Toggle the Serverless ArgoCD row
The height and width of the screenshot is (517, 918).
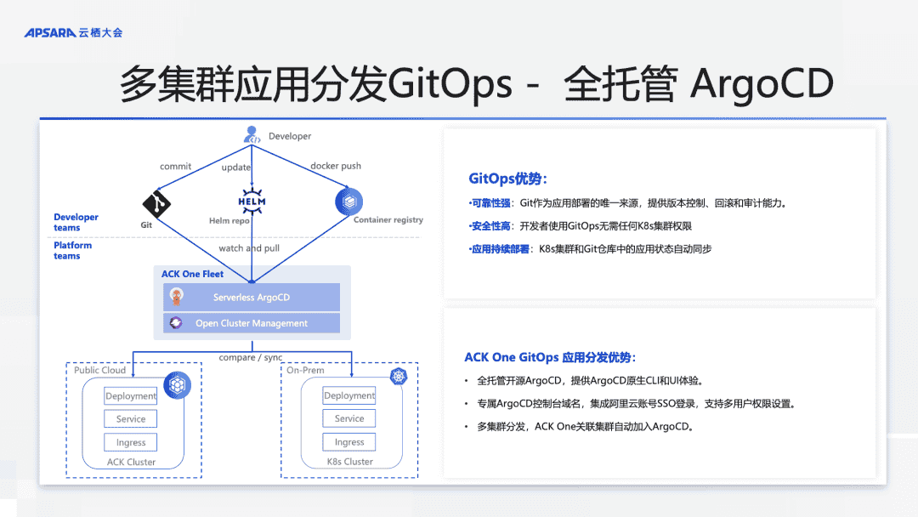click(252, 297)
